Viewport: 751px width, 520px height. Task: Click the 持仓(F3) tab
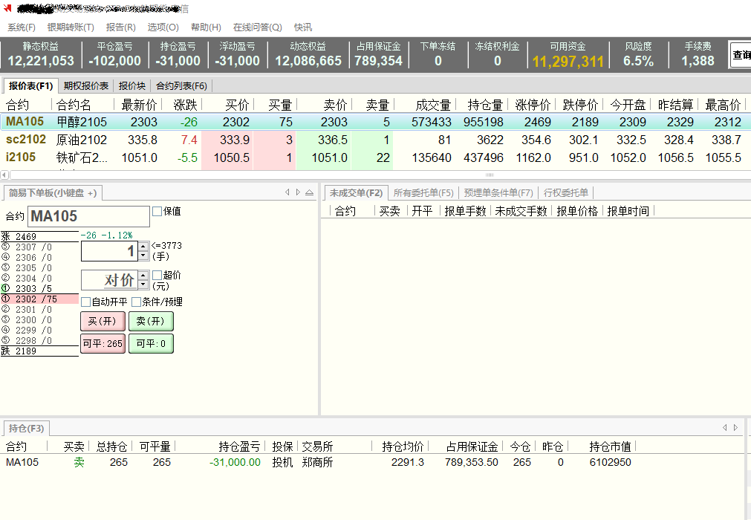26,429
